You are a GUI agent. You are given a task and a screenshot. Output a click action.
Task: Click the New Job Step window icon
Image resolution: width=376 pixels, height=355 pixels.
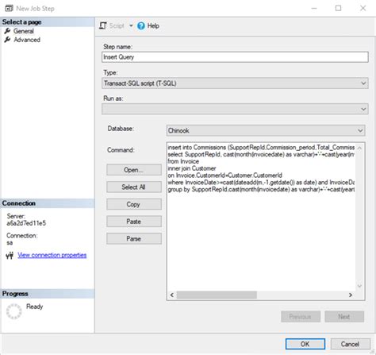pyautogui.click(x=9, y=8)
